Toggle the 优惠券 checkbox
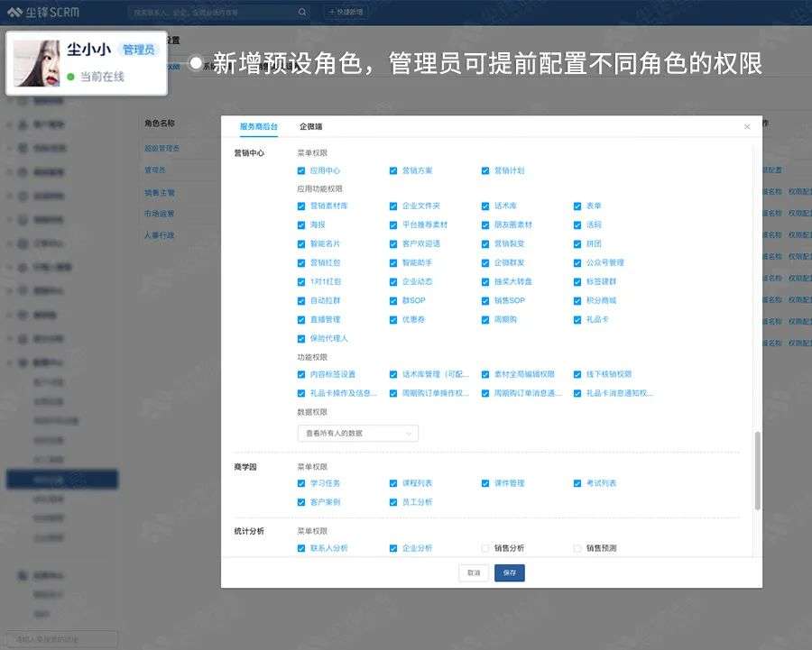Screen dimensions: 812x650 coord(393,320)
